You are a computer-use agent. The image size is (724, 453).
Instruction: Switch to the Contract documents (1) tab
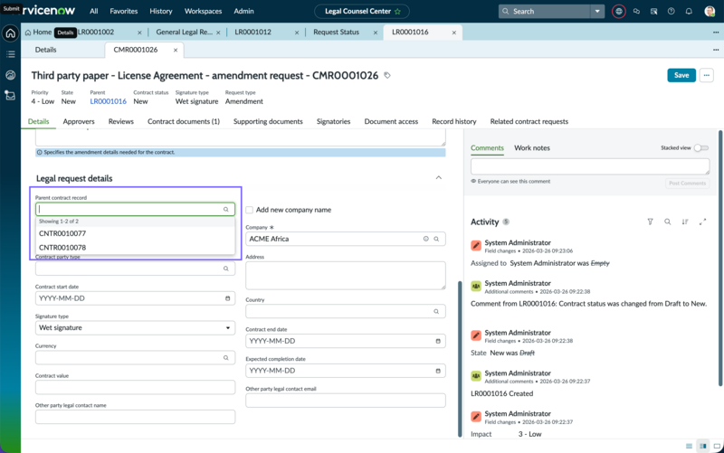(184, 121)
